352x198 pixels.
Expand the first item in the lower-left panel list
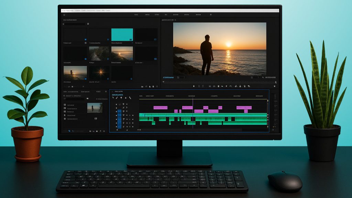pos(65,105)
